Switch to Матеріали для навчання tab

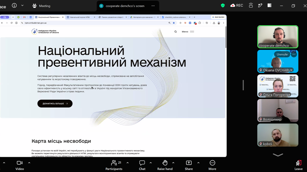coord(143,17)
